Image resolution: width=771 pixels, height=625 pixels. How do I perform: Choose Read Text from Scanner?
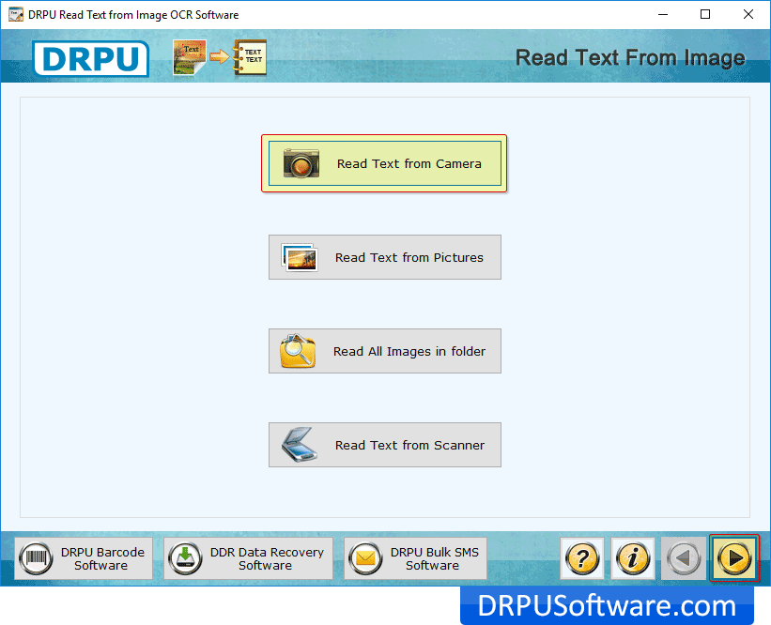click(x=409, y=445)
